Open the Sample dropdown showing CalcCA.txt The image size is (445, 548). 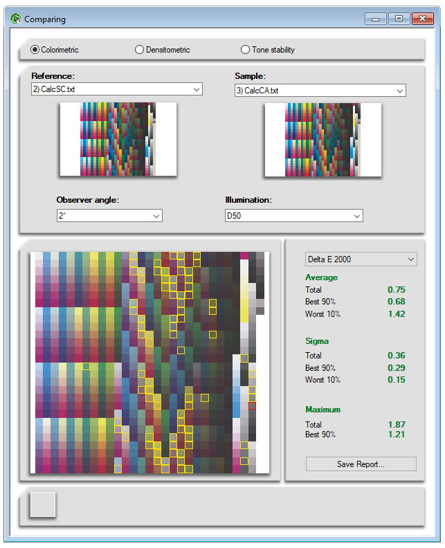pyautogui.click(x=320, y=91)
